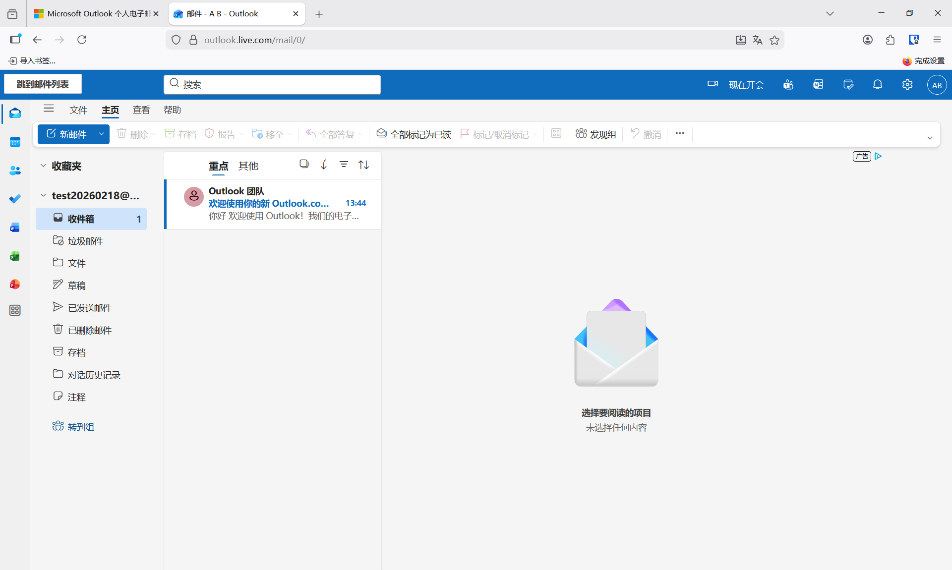952x570 pixels.
Task: Launch PowerPoint from the left rail
Action: click(x=15, y=285)
